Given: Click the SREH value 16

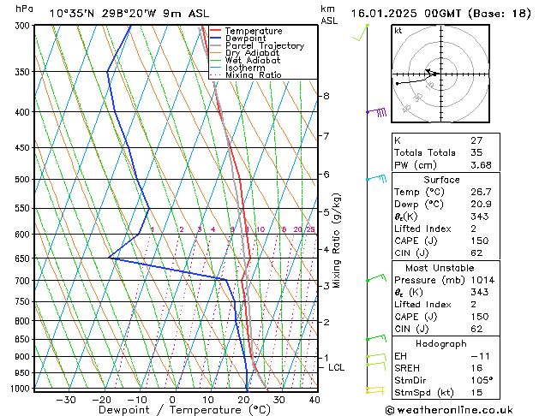Looking at the screenshot, I should pos(476,368).
